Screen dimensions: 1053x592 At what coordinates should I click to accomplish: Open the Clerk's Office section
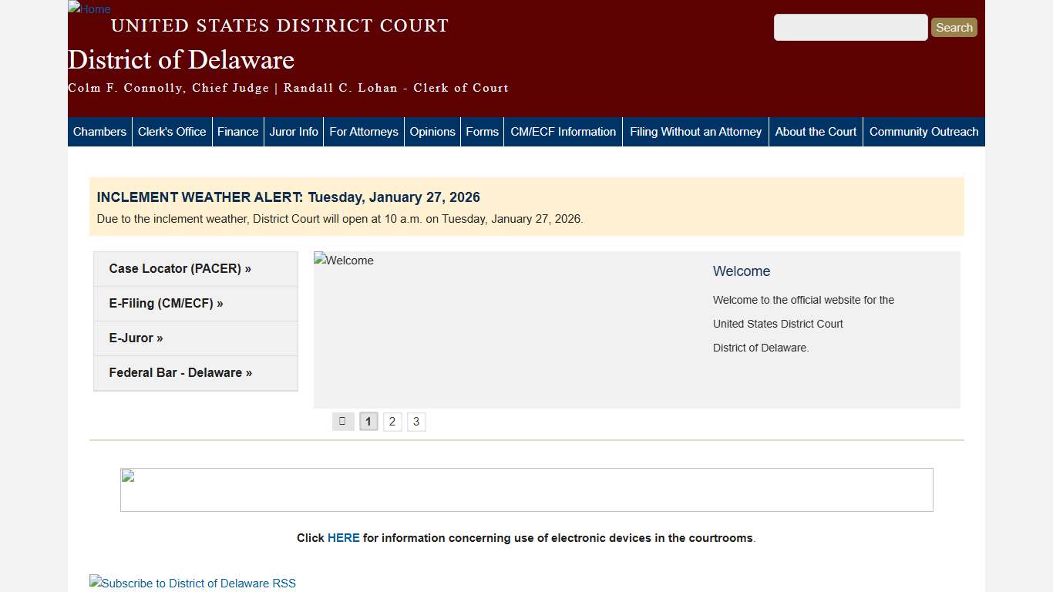172,131
